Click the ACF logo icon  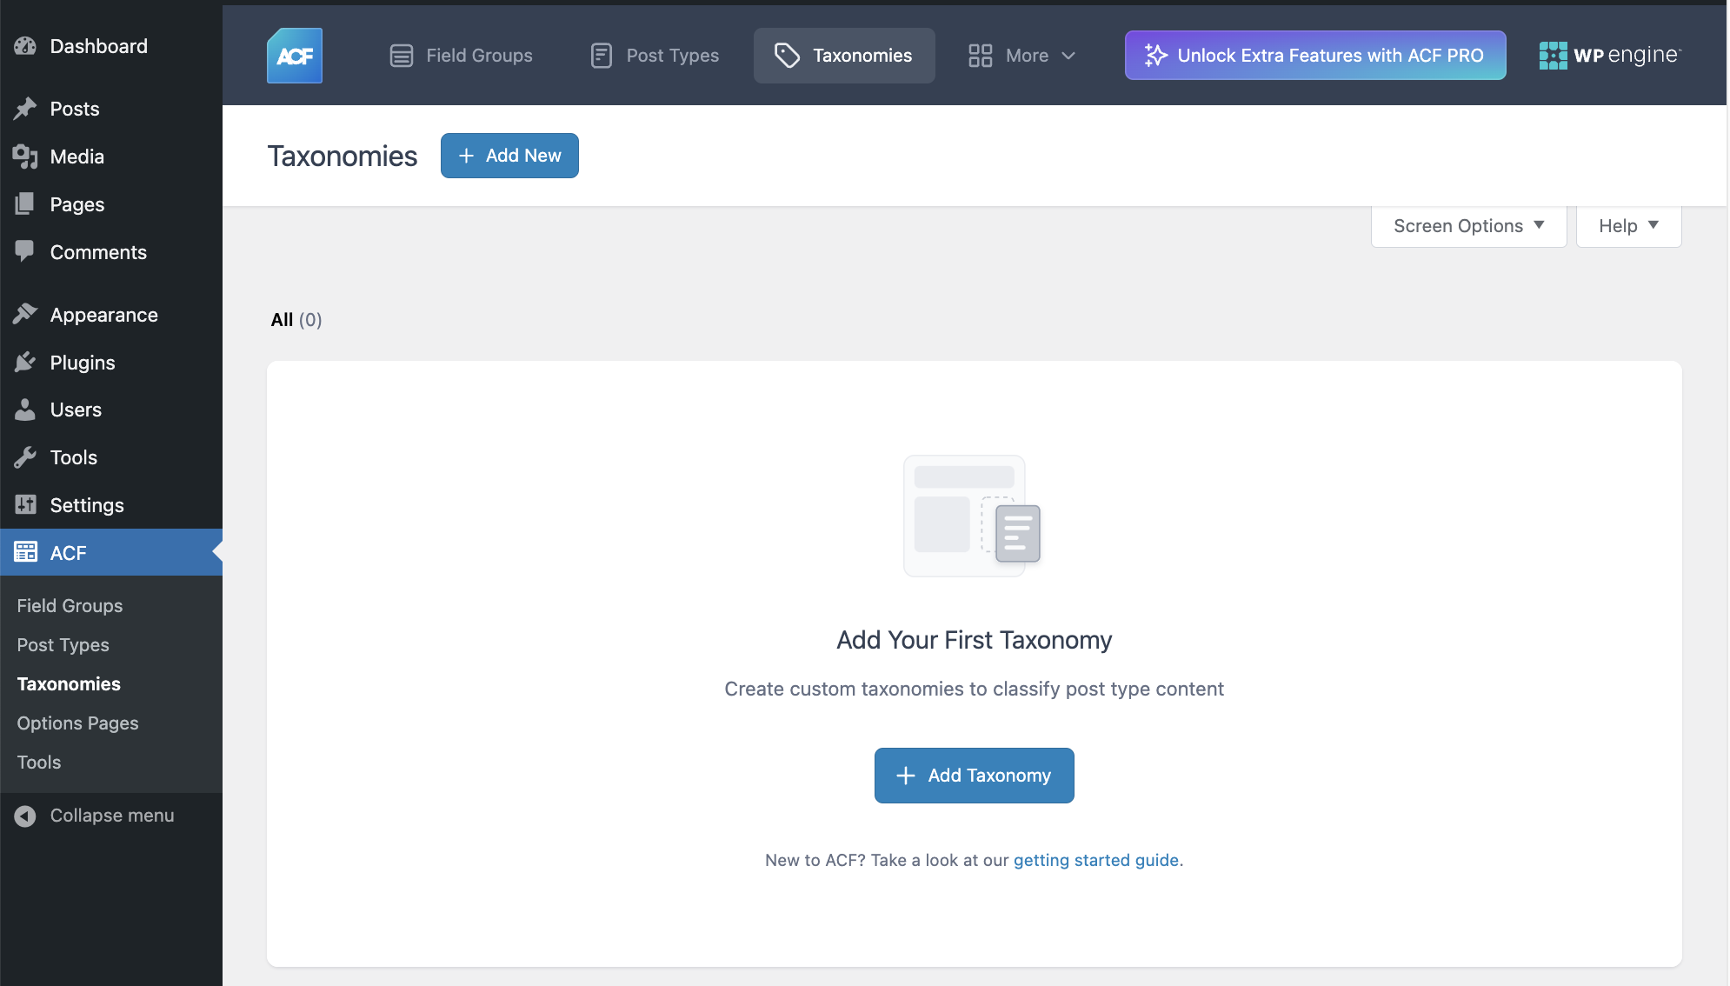[x=294, y=55]
